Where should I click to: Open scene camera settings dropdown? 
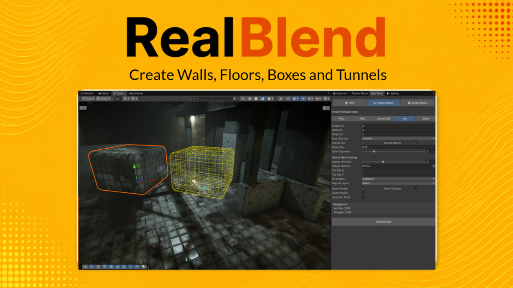coord(318,99)
